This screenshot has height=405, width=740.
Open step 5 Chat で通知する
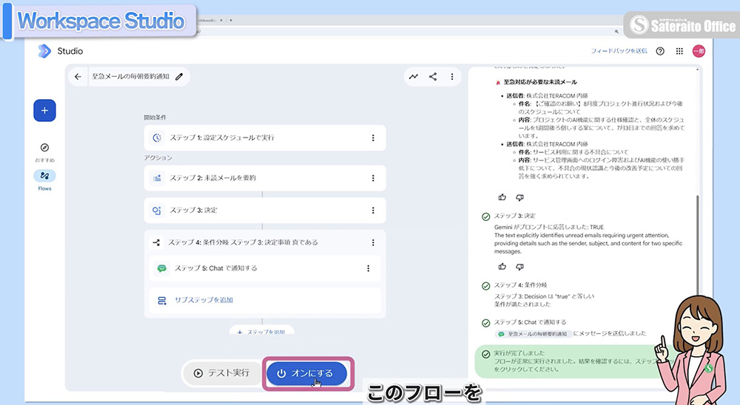tap(265, 268)
